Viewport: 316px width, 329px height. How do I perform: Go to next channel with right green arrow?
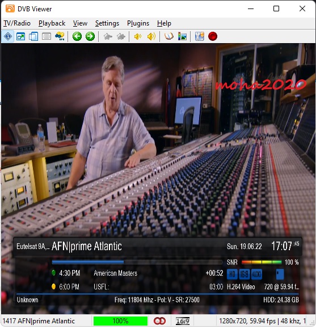[x=90, y=36]
